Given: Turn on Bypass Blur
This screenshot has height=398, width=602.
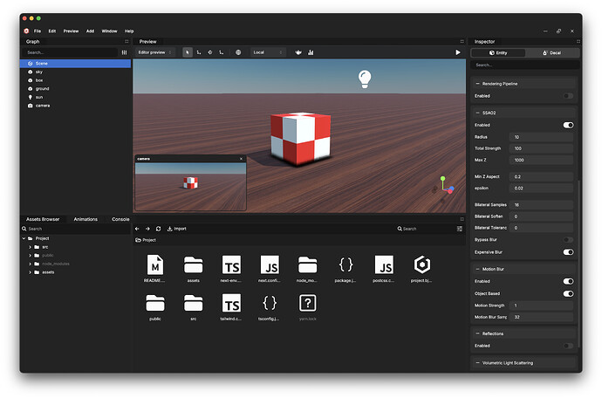Looking at the screenshot, I should (x=568, y=239).
